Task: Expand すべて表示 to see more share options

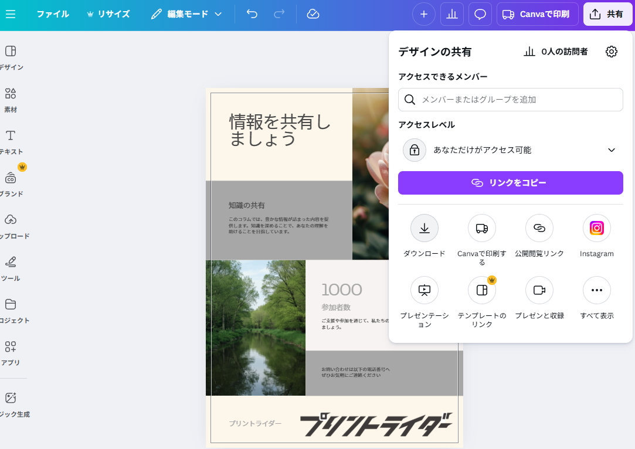Action: (596, 290)
